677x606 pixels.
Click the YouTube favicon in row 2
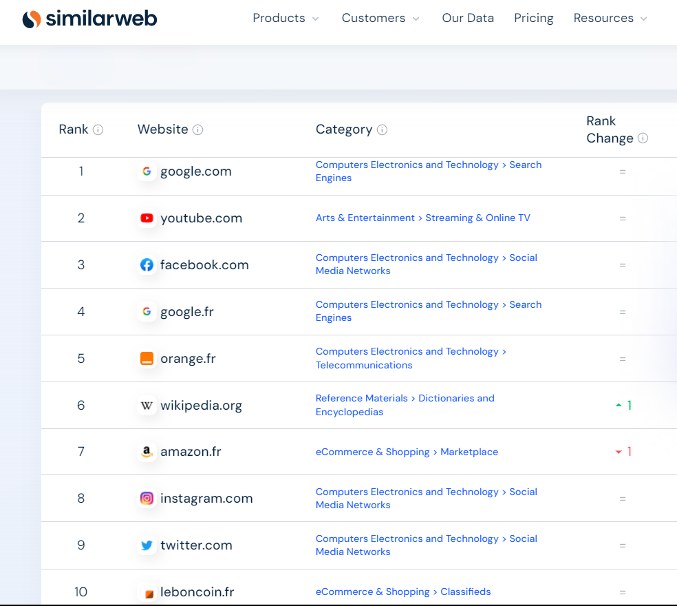click(x=147, y=218)
